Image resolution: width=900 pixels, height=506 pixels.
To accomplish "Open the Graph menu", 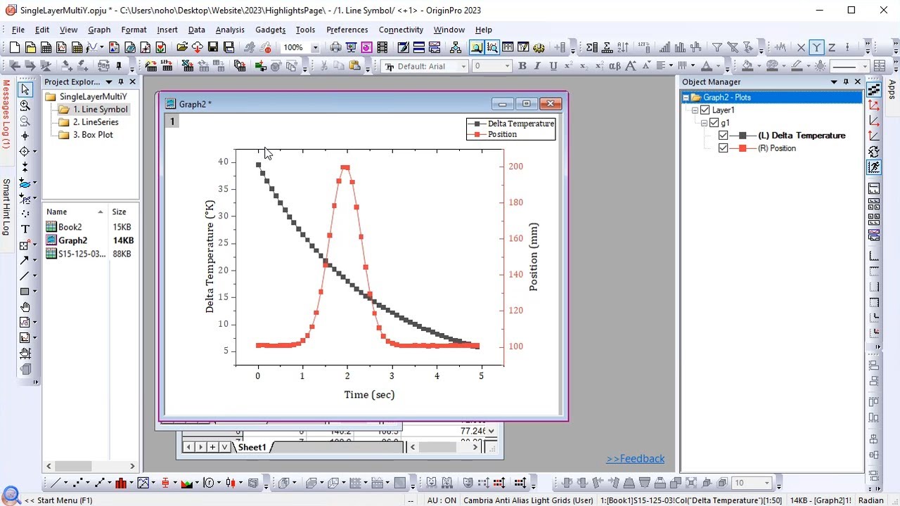I will click(99, 30).
